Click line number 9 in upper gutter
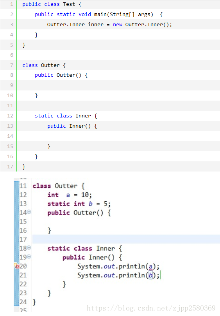The height and width of the screenshot is (316, 220). (12, 85)
